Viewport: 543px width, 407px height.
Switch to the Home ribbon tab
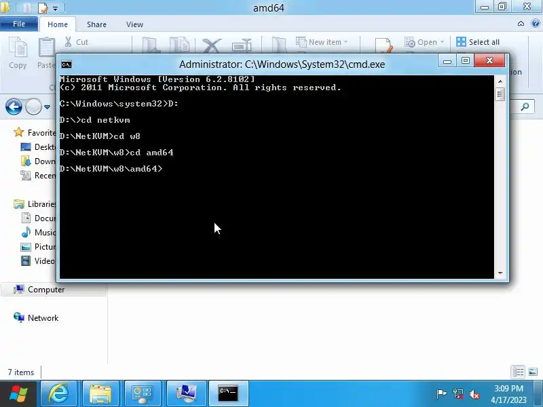coord(58,24)
